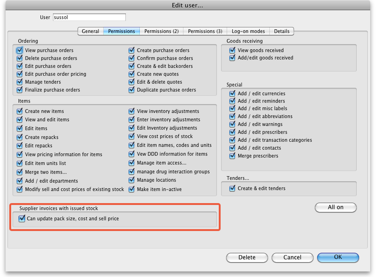Uncheck Merge prescribers permission
379x277 pixels.
pyautogui.click(x=232, y=156)
